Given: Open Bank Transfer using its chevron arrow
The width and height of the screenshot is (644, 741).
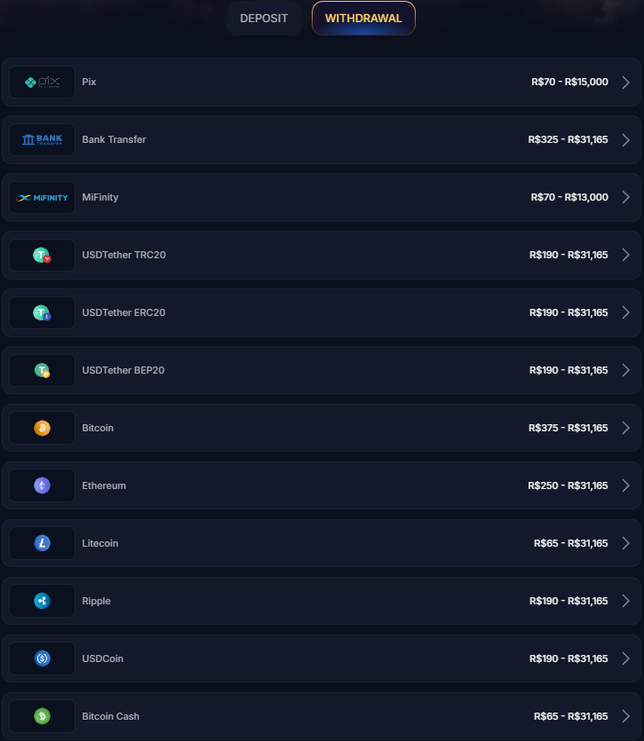Looking at the screenshot, I should [626, 140].
